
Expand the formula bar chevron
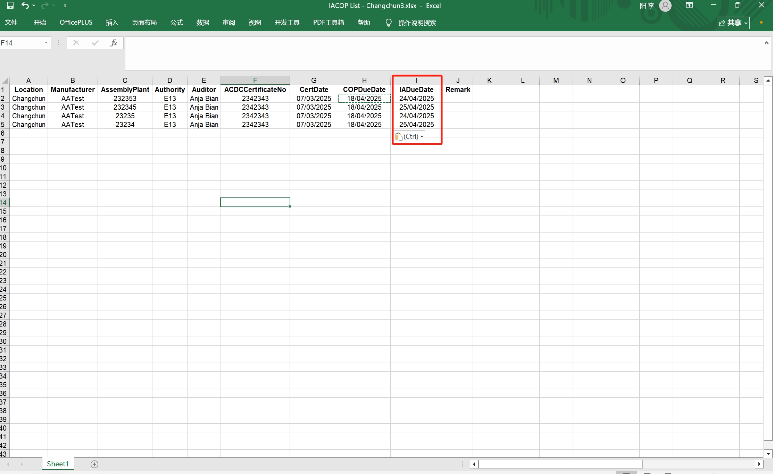766,43
